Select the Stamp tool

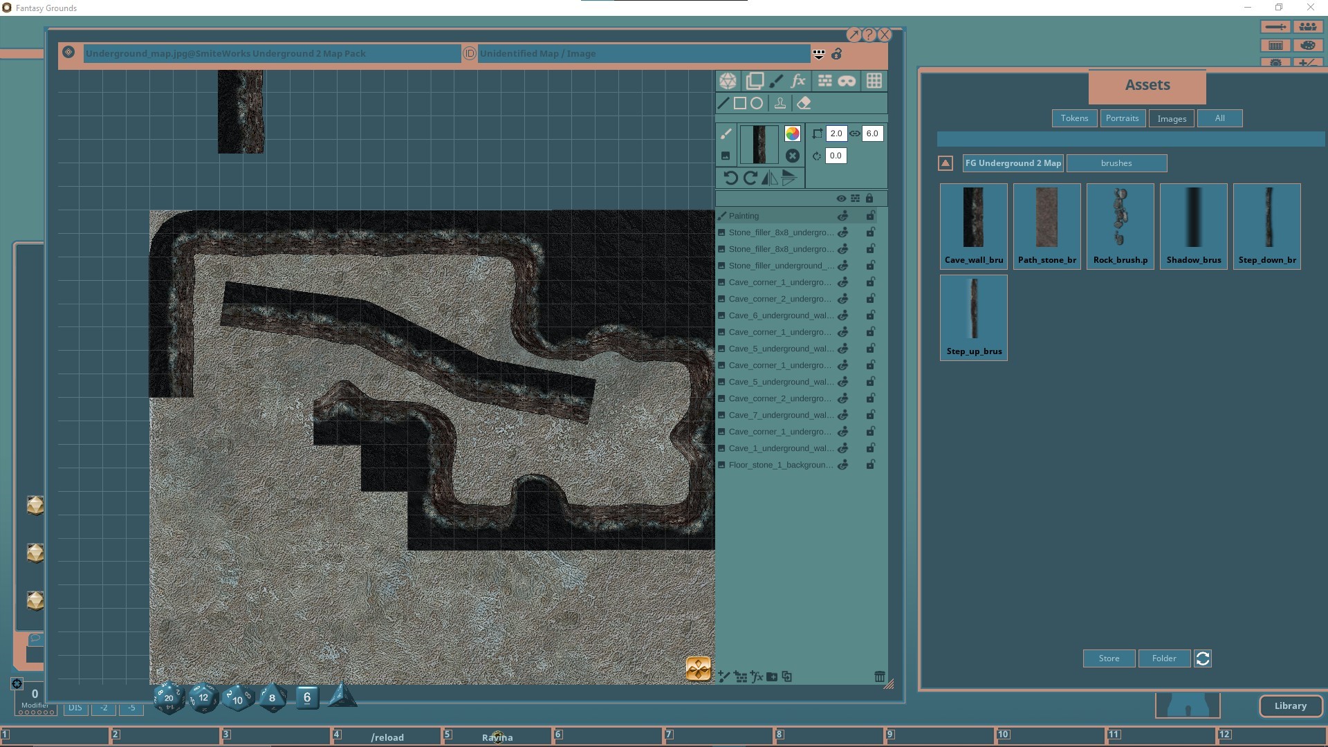point(781,103)
